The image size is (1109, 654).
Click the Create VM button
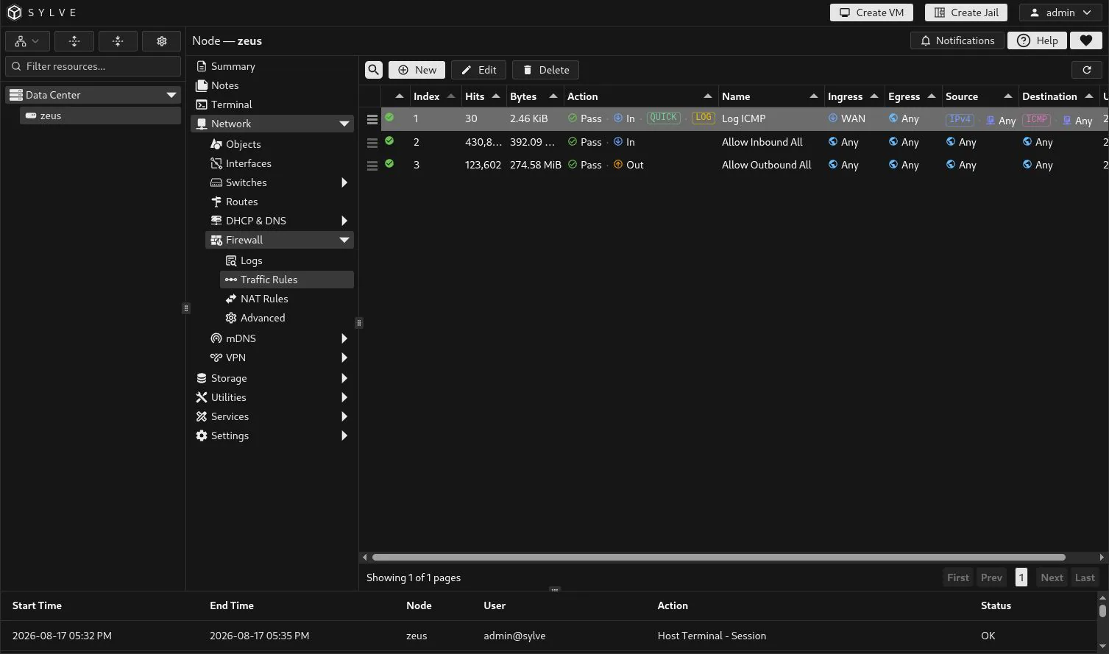pyautogui.click(x=871, y=13)
